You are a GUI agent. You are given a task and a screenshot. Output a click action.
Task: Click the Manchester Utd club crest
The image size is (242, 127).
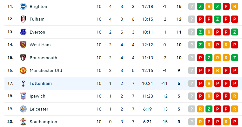pos(23,71)
